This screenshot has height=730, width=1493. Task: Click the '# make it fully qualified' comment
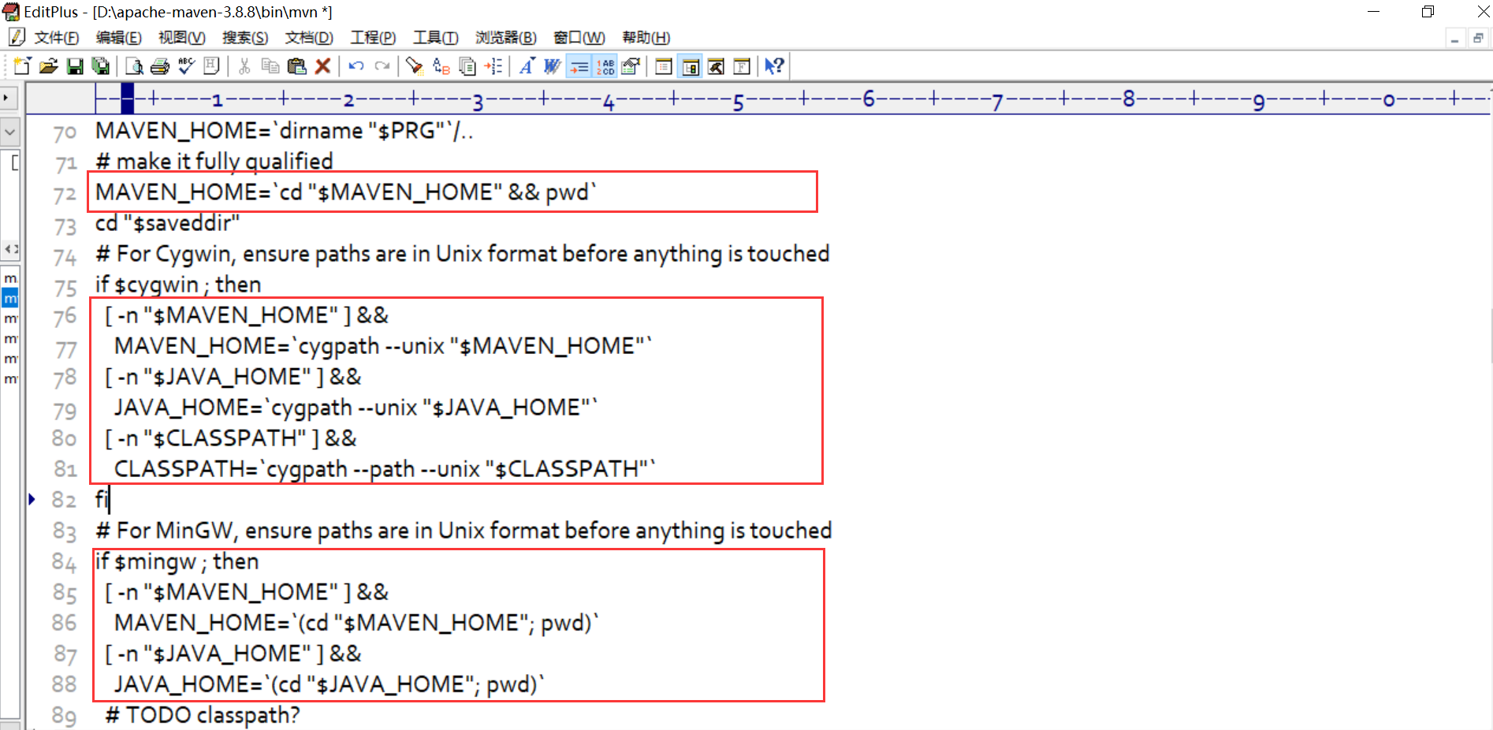pos(214,162)
